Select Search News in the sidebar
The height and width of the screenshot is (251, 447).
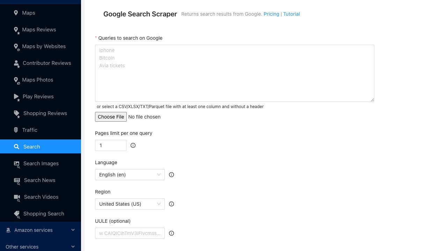[x=39, y=180]
